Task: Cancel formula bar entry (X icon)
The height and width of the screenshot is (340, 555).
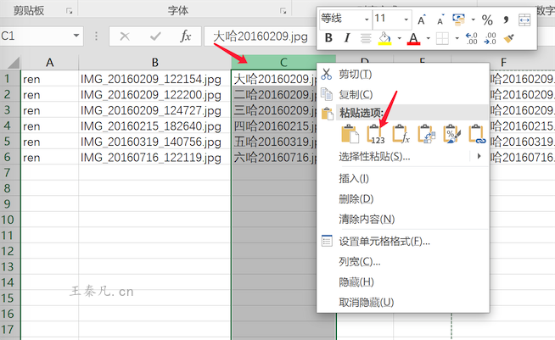Action: tap(125, 36)
